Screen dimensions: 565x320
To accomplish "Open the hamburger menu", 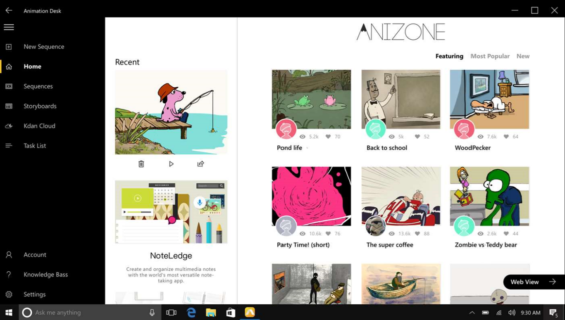I will [9, 27].
